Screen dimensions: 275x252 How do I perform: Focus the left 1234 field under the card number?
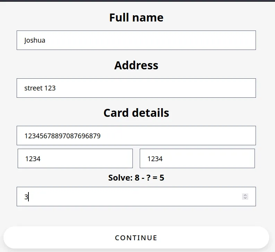[x=75, y=158]
